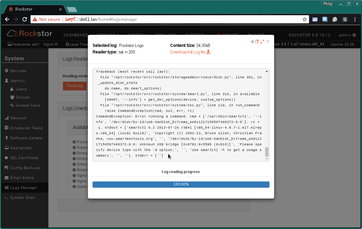This screenshot has width=362, height=229.
Task: Click the 'Uptime: 00:26' status text
Action: click(342, 44)
